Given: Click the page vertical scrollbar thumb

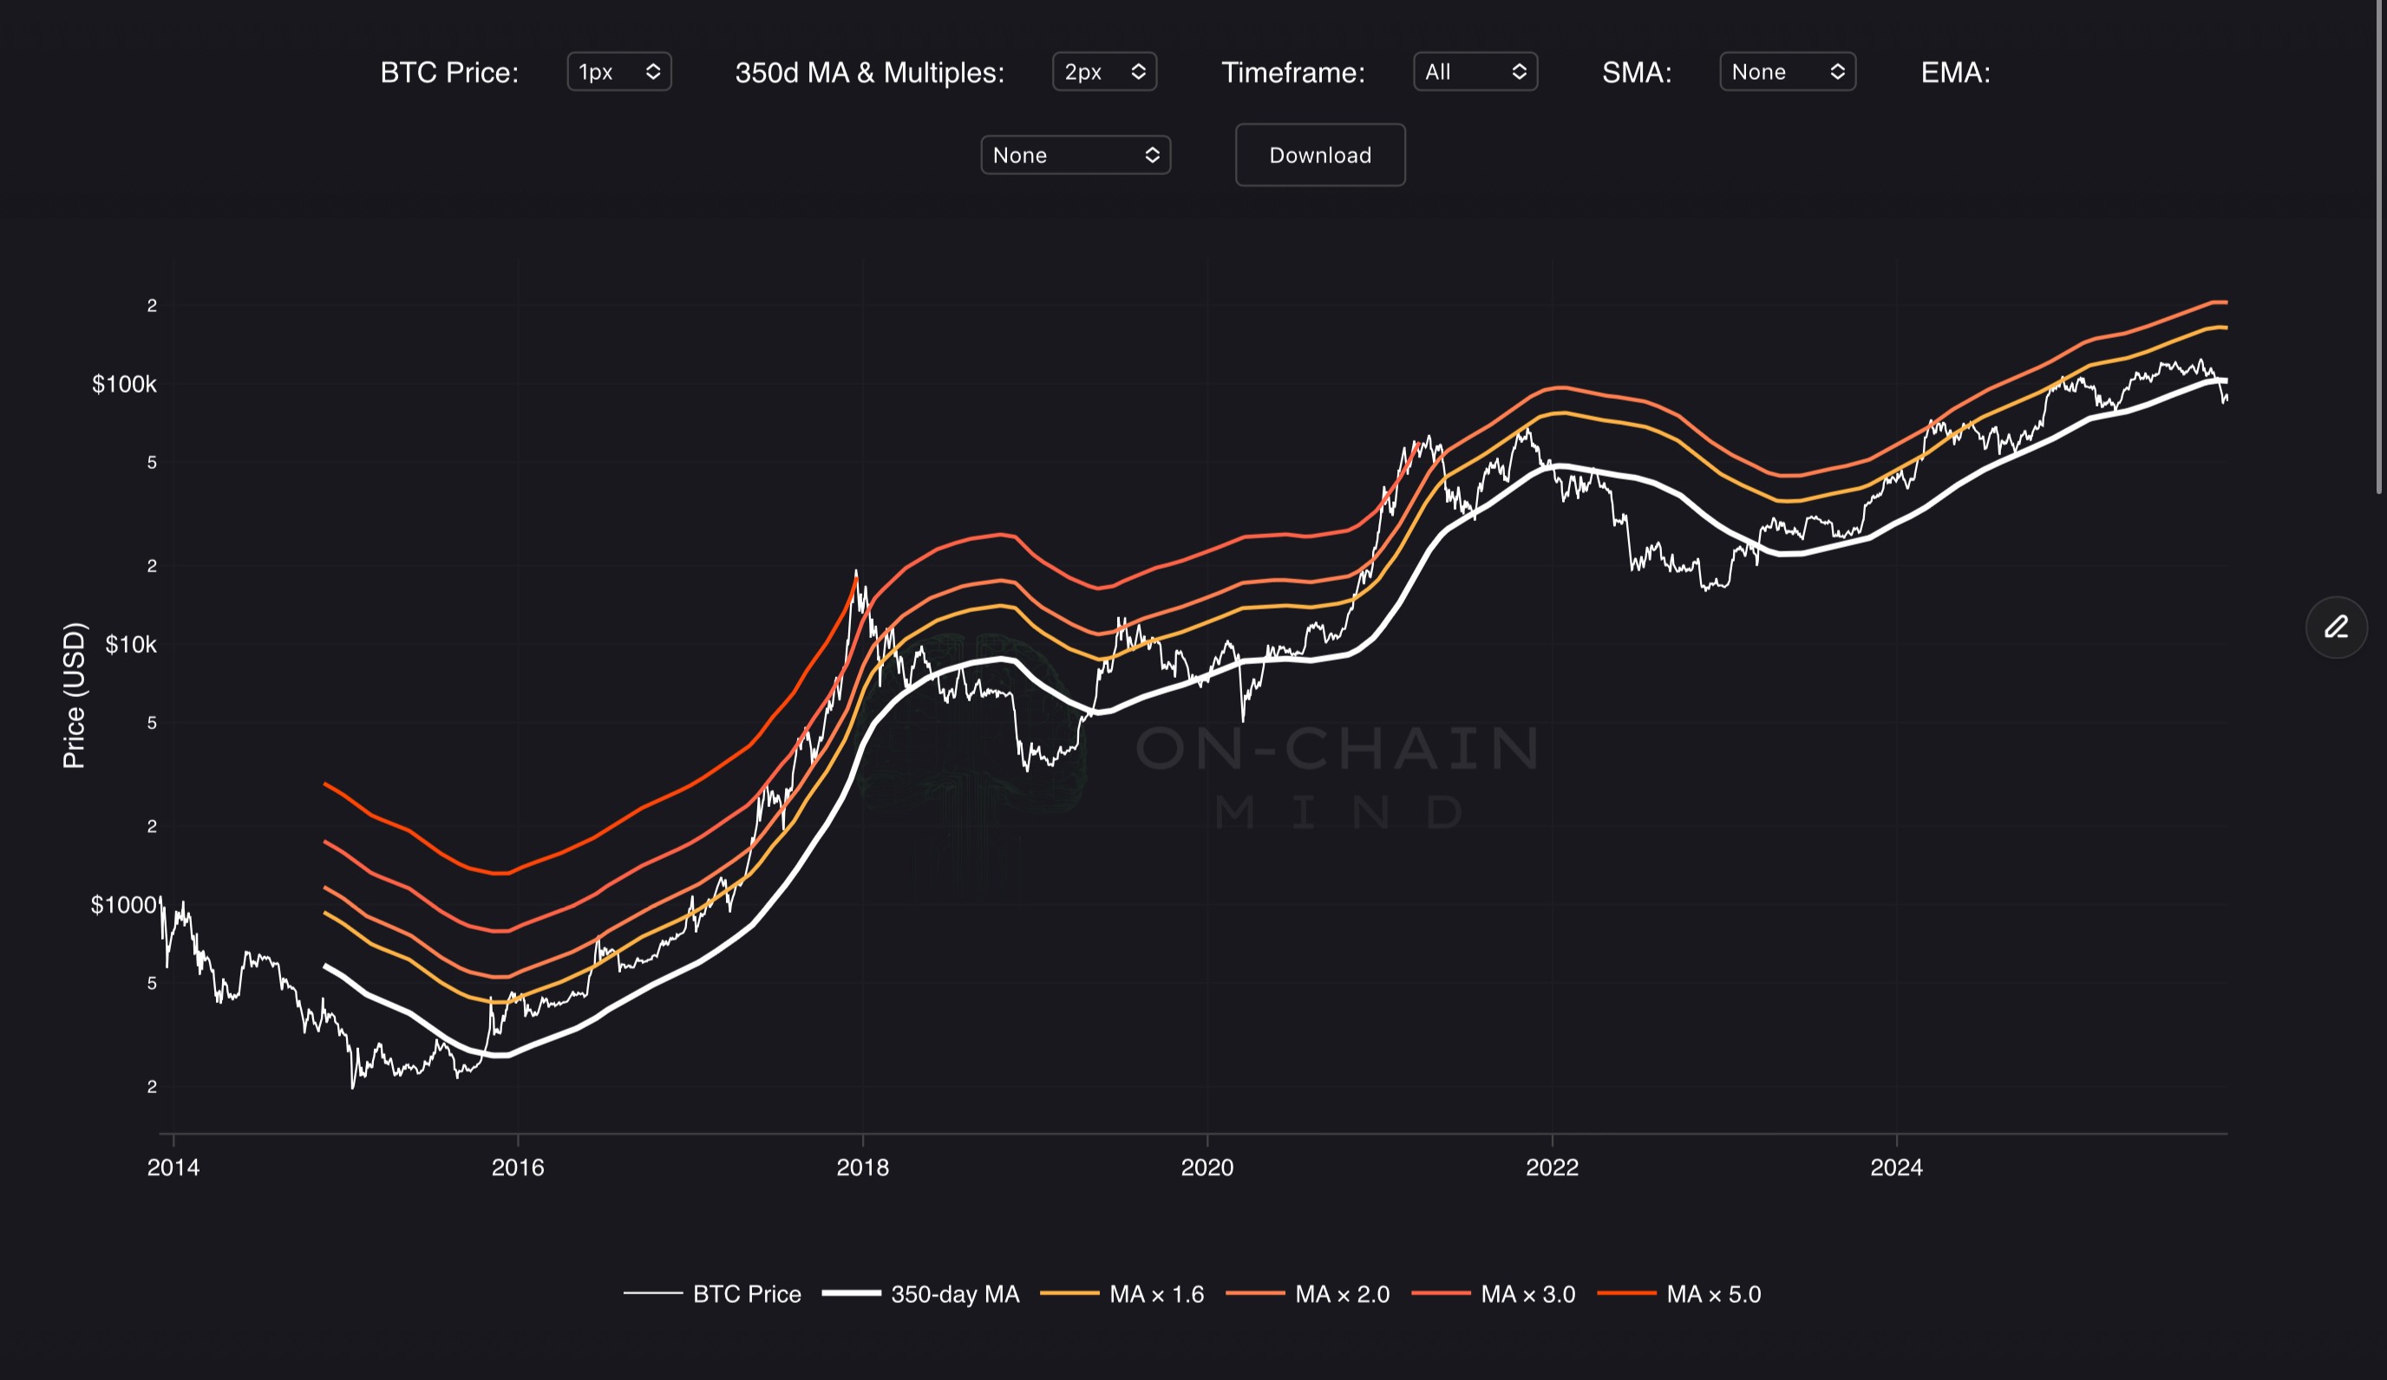Looking at the screenshot, I should pyautogui.click(x=2378, y=246).
